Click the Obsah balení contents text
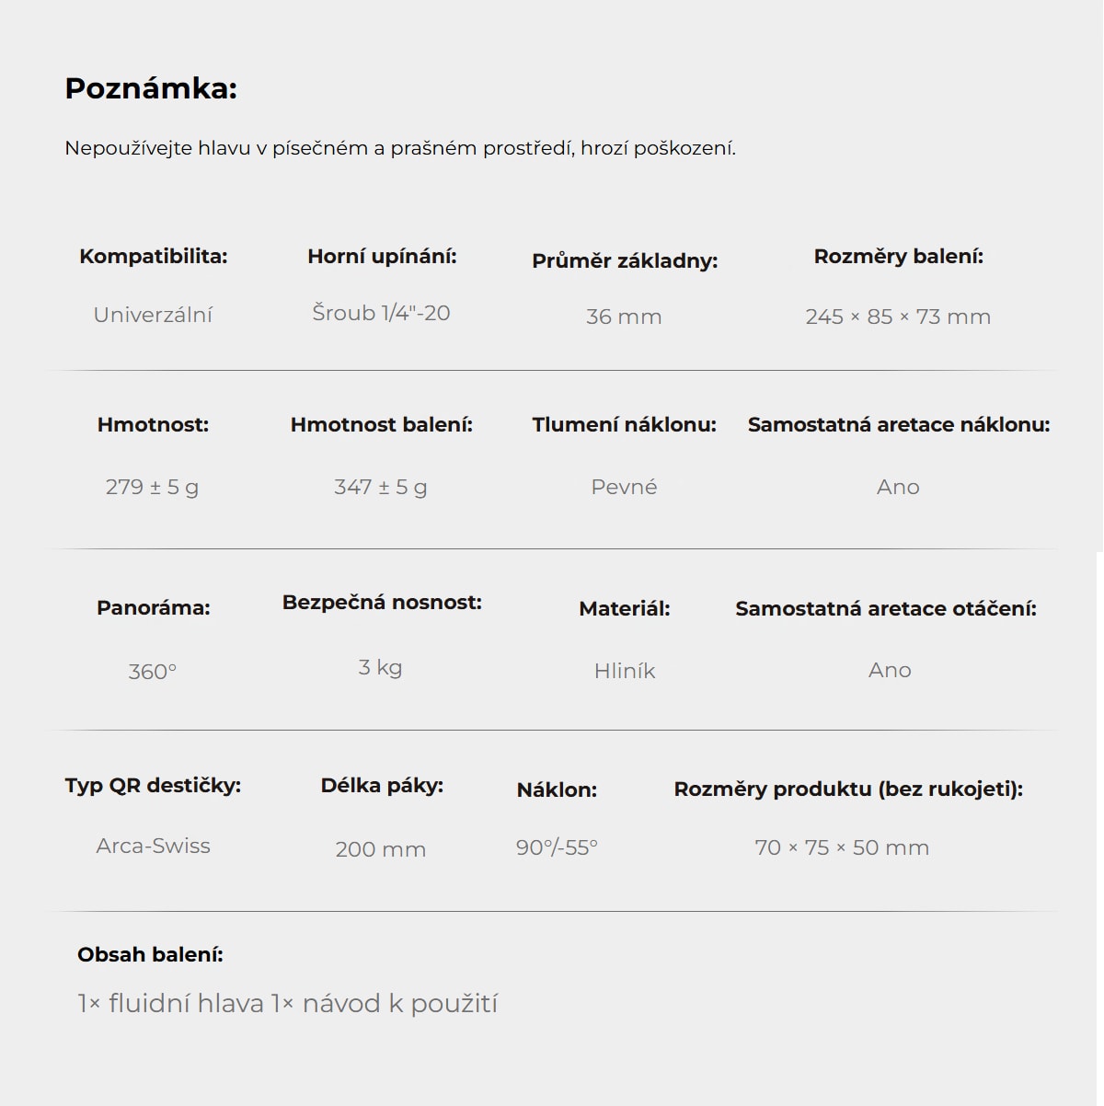This screenshot has width=1104, height=1106. (x=288, y=1003)
